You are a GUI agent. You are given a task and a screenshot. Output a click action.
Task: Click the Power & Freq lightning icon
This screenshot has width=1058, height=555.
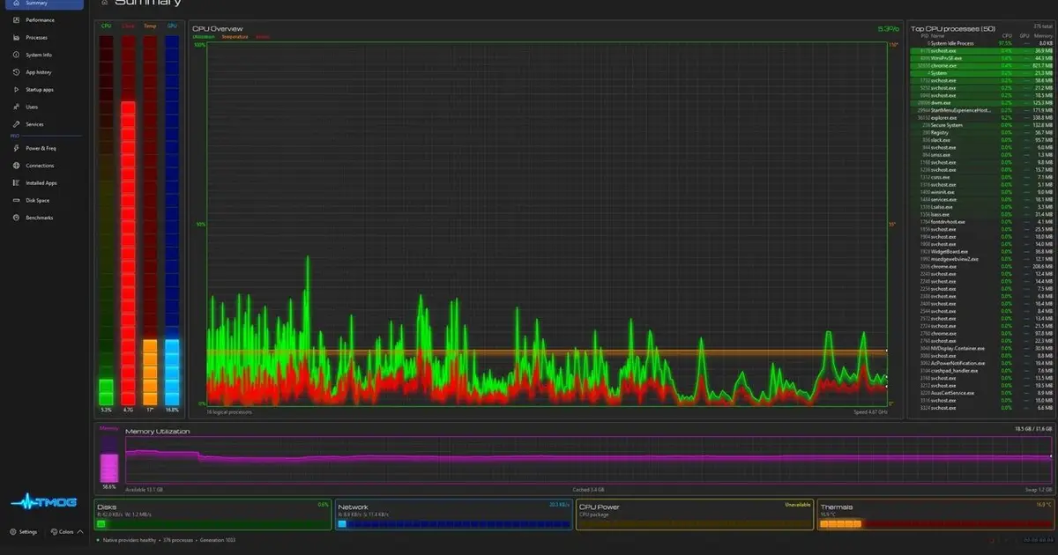[x=17, y=148]
